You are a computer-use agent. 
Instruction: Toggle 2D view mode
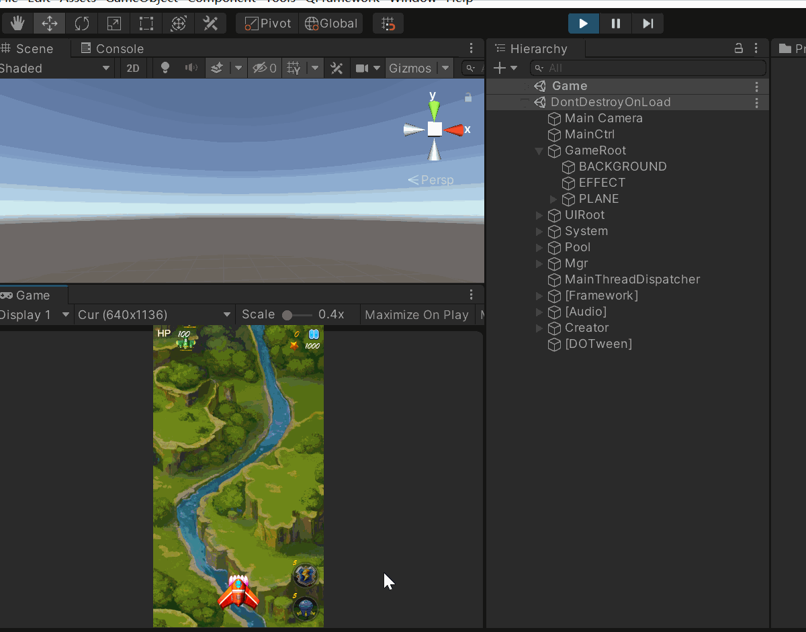pyautogui.click(x=134, y=68)
